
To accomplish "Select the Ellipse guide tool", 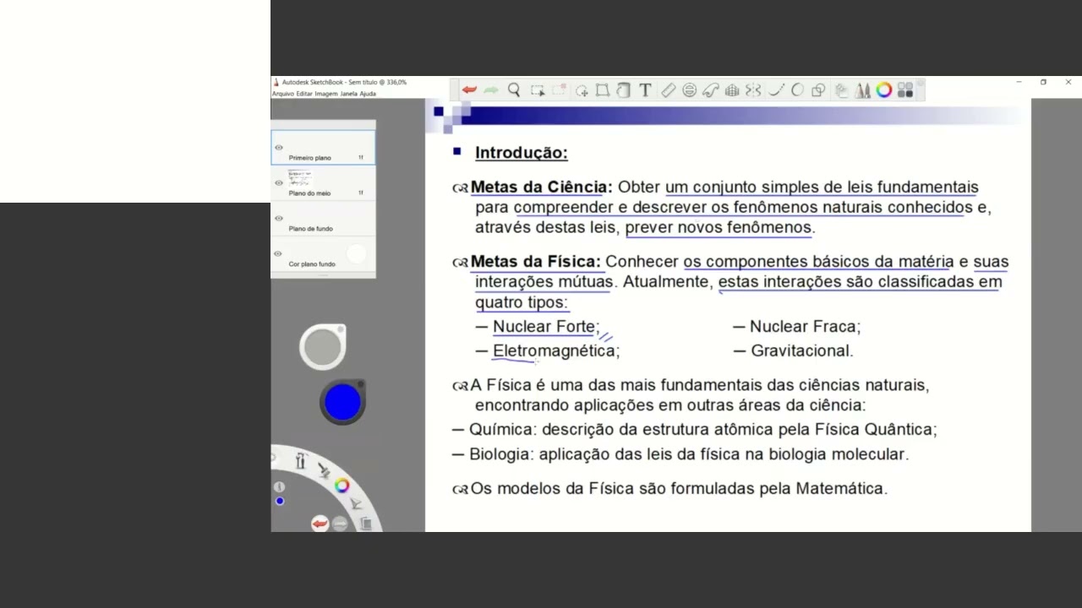I will tap(689, 90).
